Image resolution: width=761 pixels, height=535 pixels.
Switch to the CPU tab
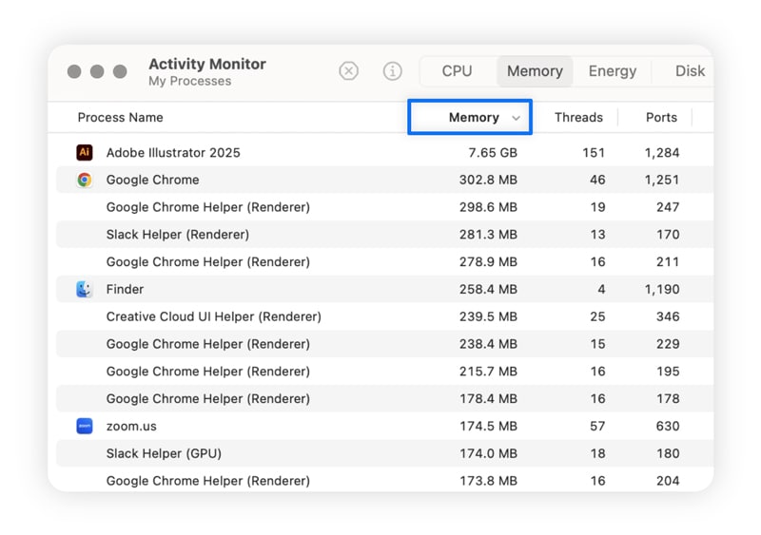[x=457, y=71]
